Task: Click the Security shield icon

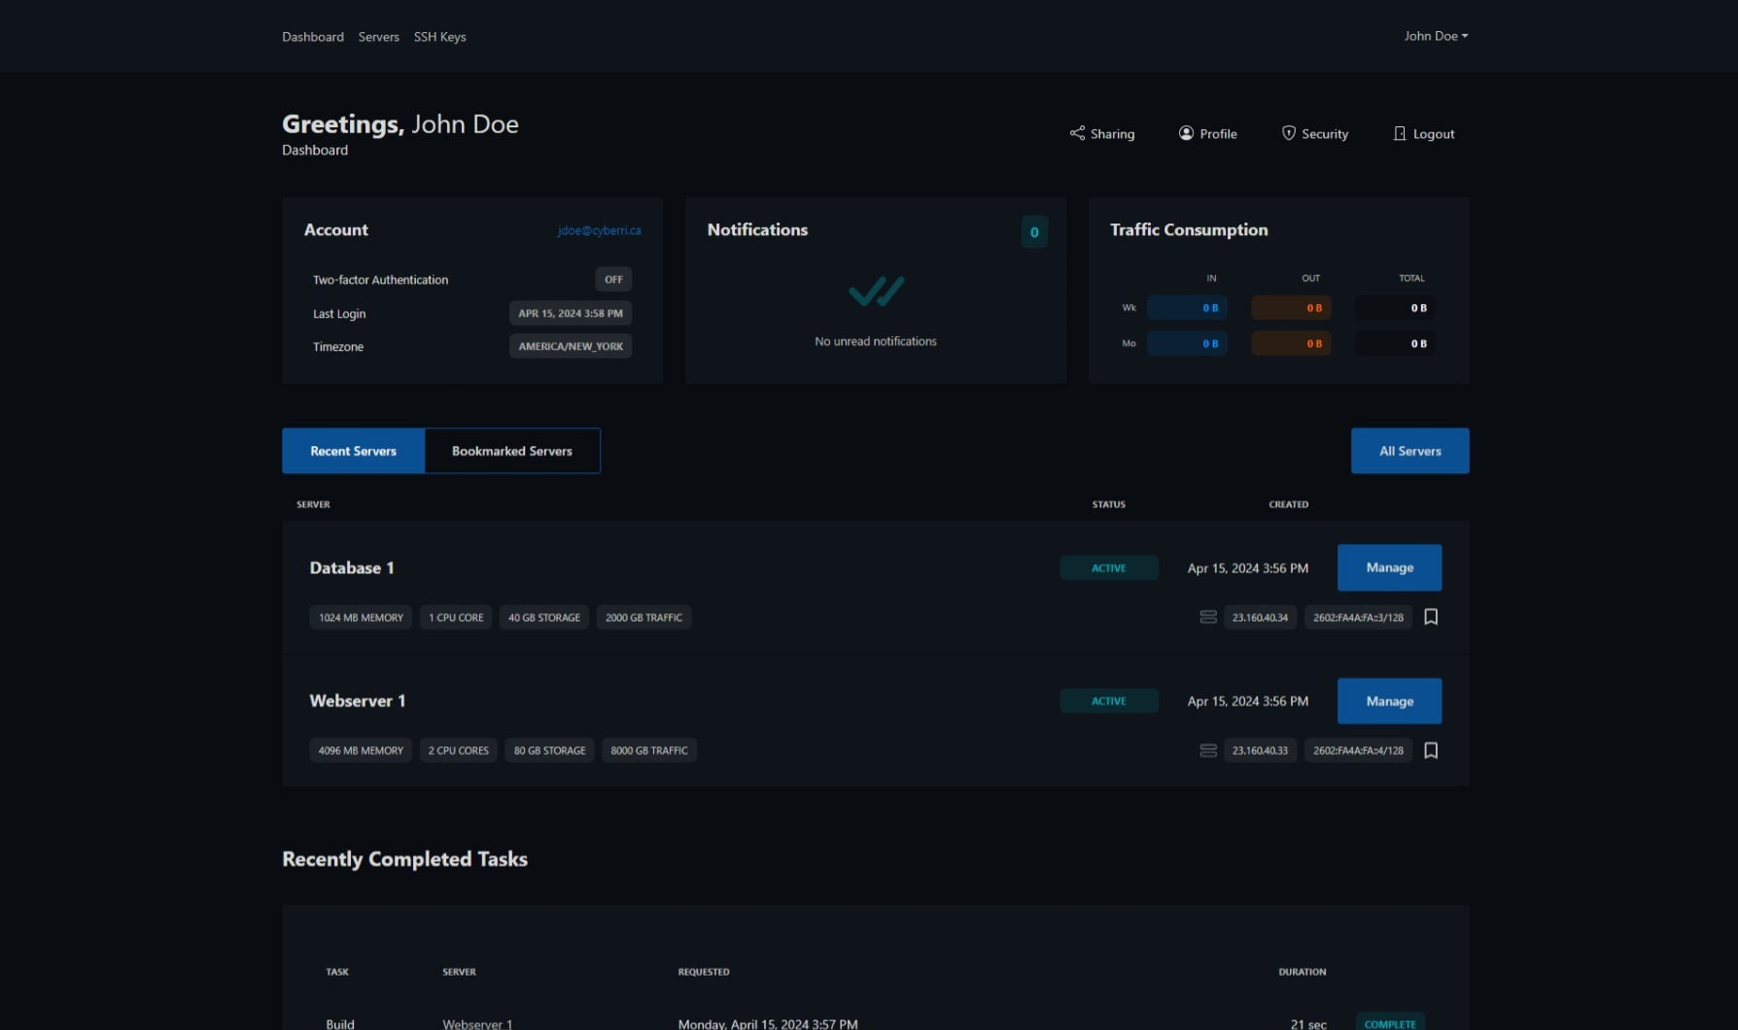Action: pyautogui.click(x=1288, y=133)
